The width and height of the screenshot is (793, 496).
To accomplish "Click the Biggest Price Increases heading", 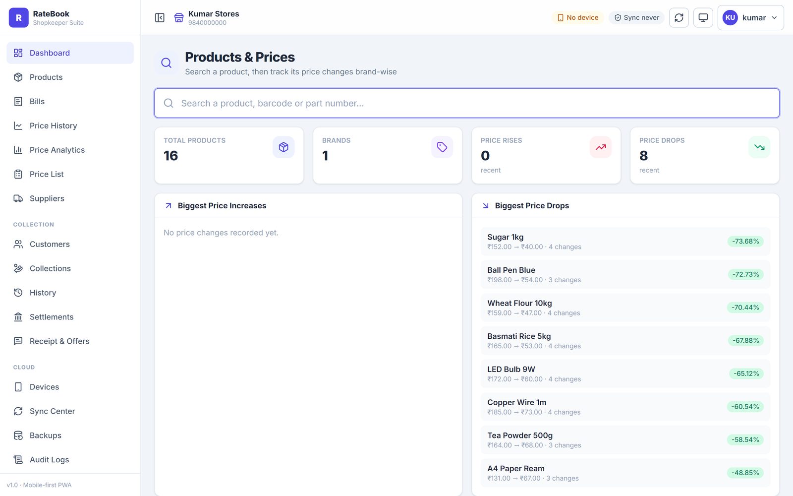I will (222, 206).
